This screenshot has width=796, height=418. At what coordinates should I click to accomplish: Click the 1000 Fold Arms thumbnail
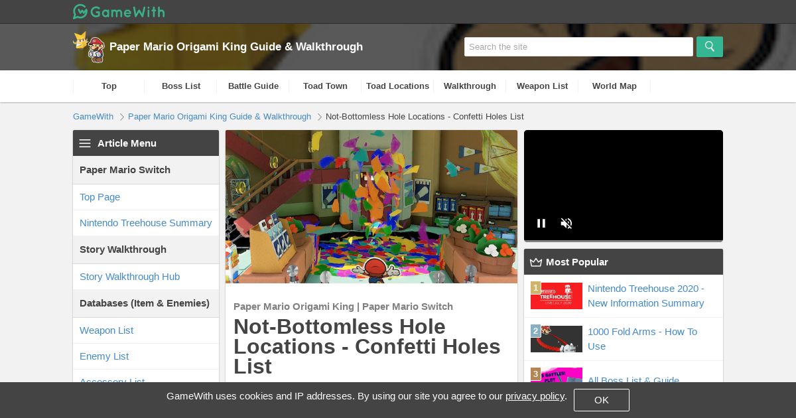557,339
